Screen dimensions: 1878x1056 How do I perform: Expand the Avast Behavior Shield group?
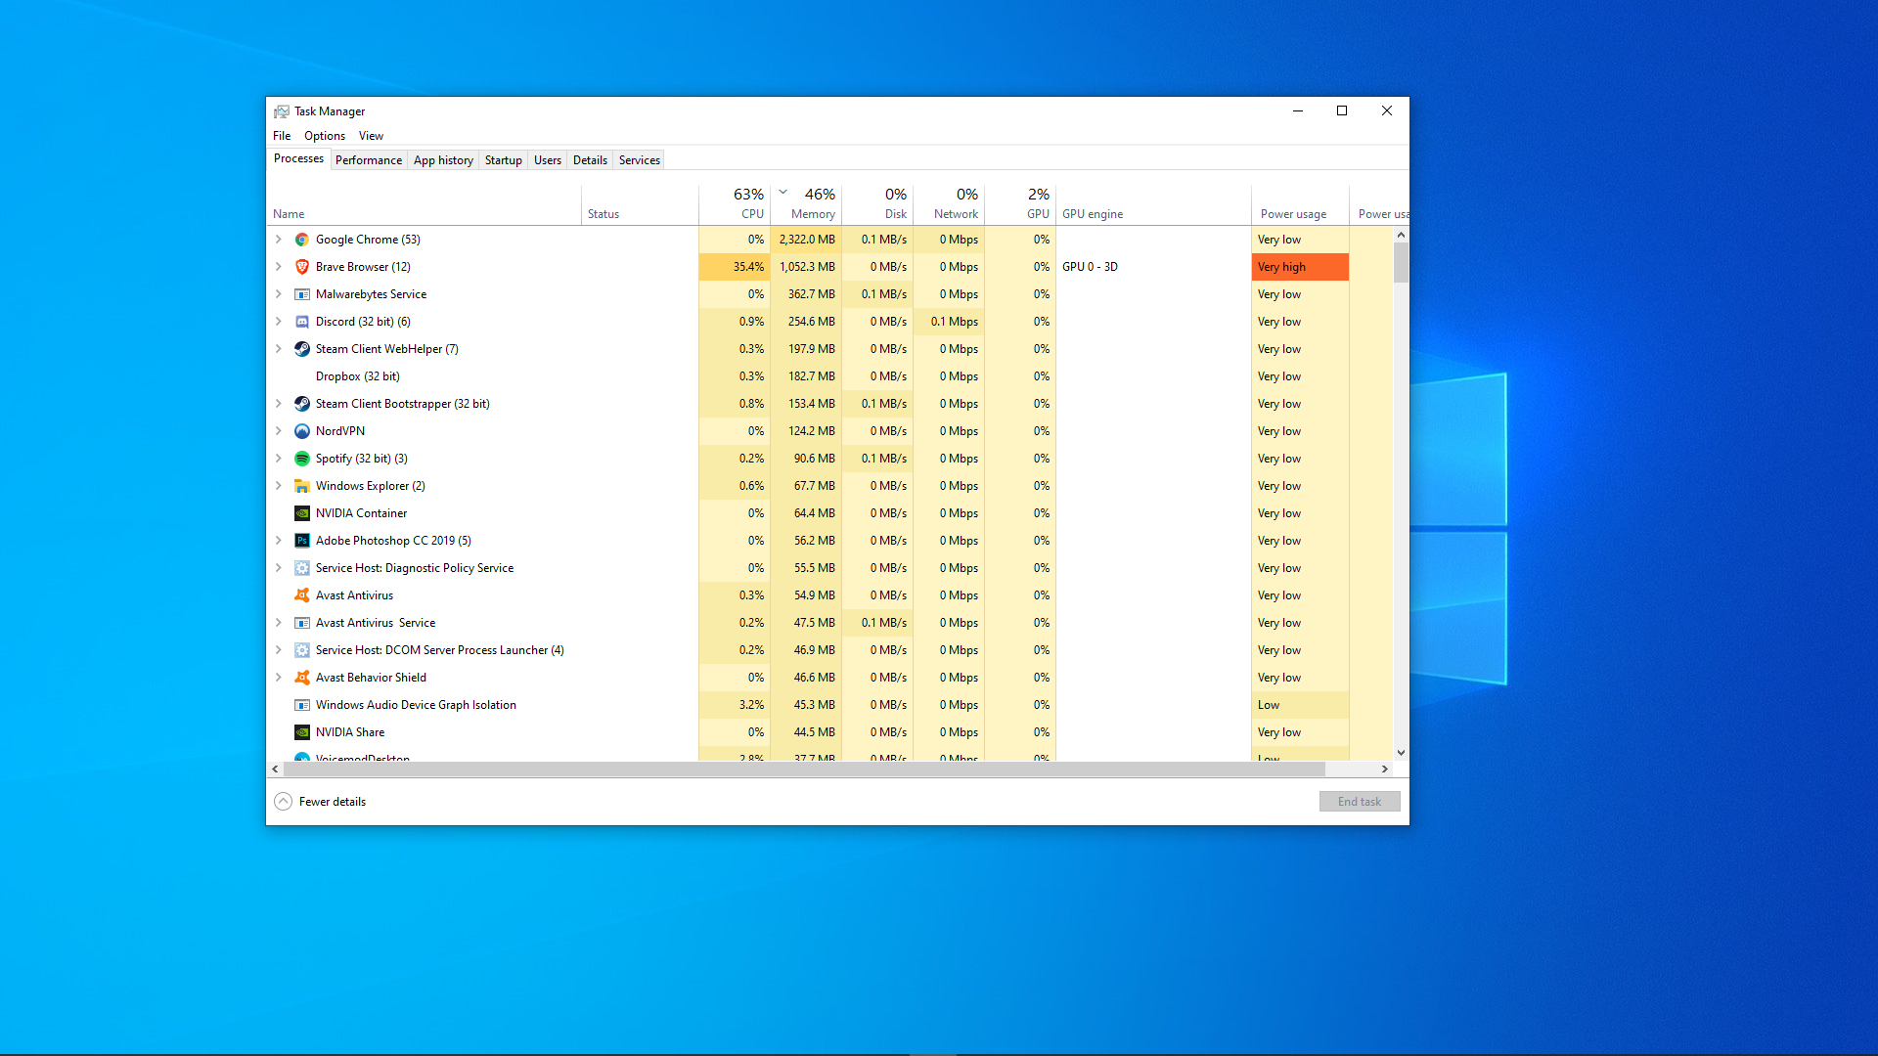pos(279,678)
